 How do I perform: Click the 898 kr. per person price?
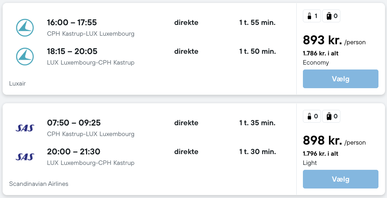323,141
